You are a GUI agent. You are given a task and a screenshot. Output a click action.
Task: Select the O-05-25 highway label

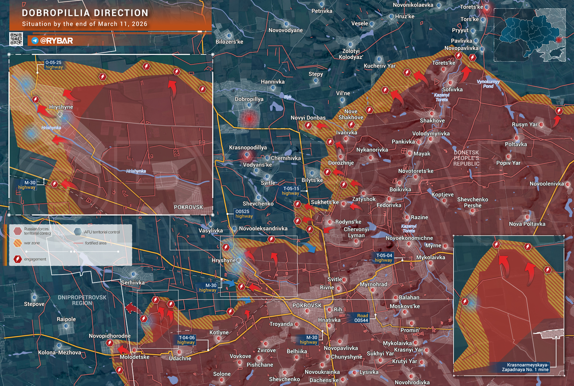click(x=54, y=65)
